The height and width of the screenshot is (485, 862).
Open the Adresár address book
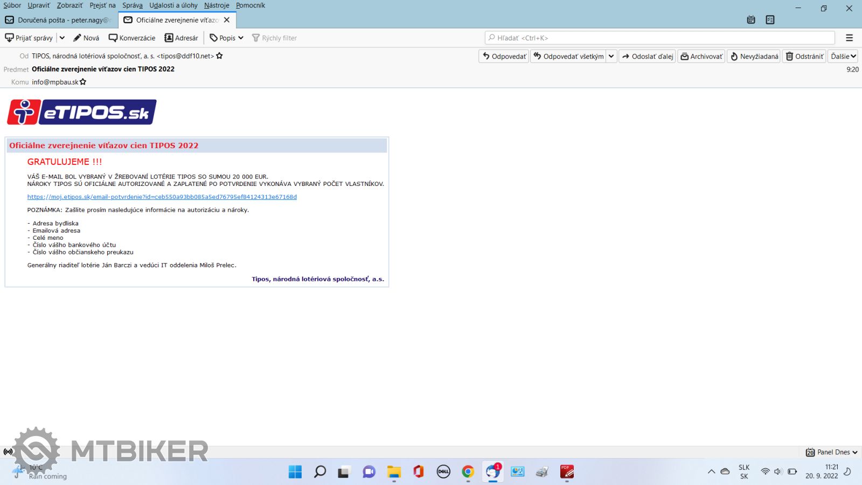point(181,38)
